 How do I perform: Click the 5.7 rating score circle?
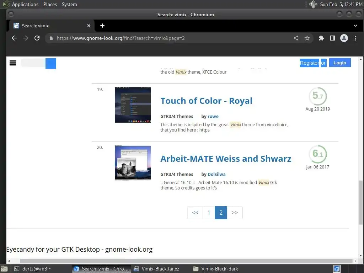tap(318, 96)
